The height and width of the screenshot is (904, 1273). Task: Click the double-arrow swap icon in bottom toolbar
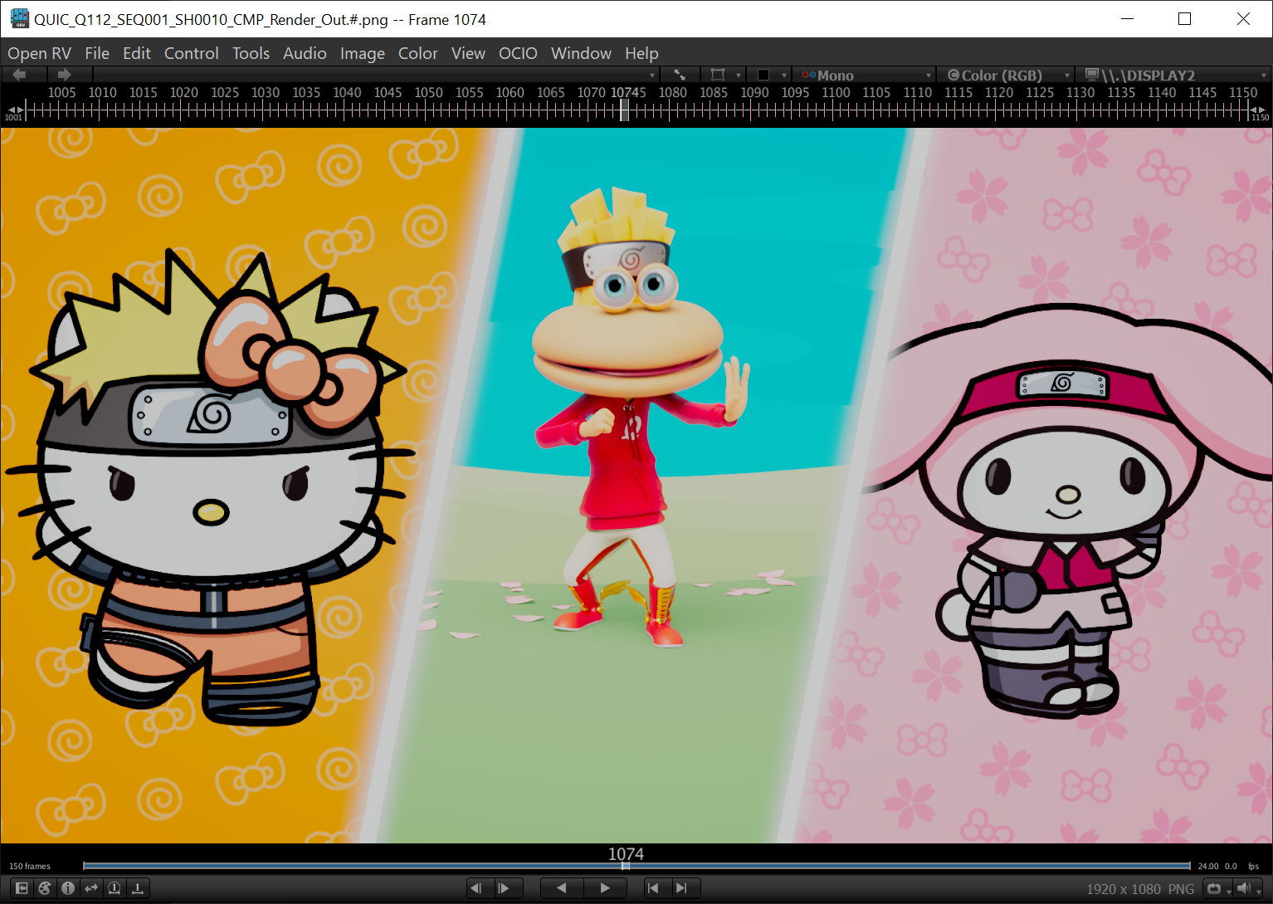[x=91, y=888]
